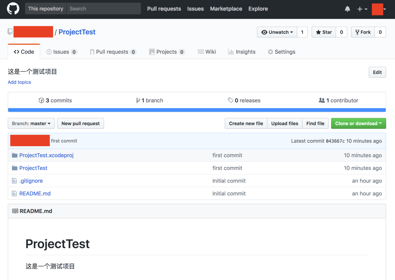Open the ProjectTest repository title link
395x280 pixels.
tap(77, 32)
